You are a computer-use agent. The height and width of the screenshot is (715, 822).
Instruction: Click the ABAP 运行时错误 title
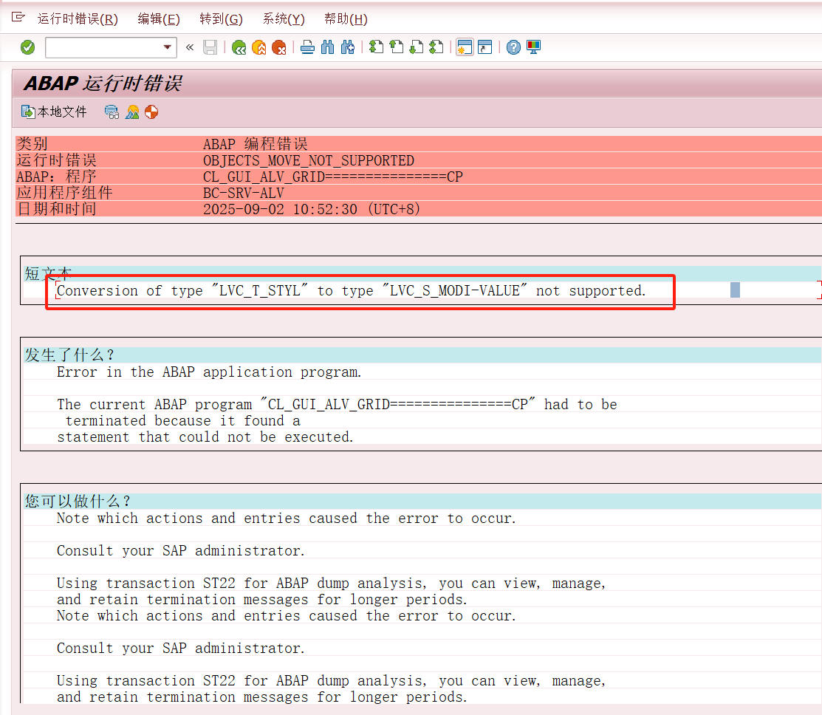(x=103, y=83)
